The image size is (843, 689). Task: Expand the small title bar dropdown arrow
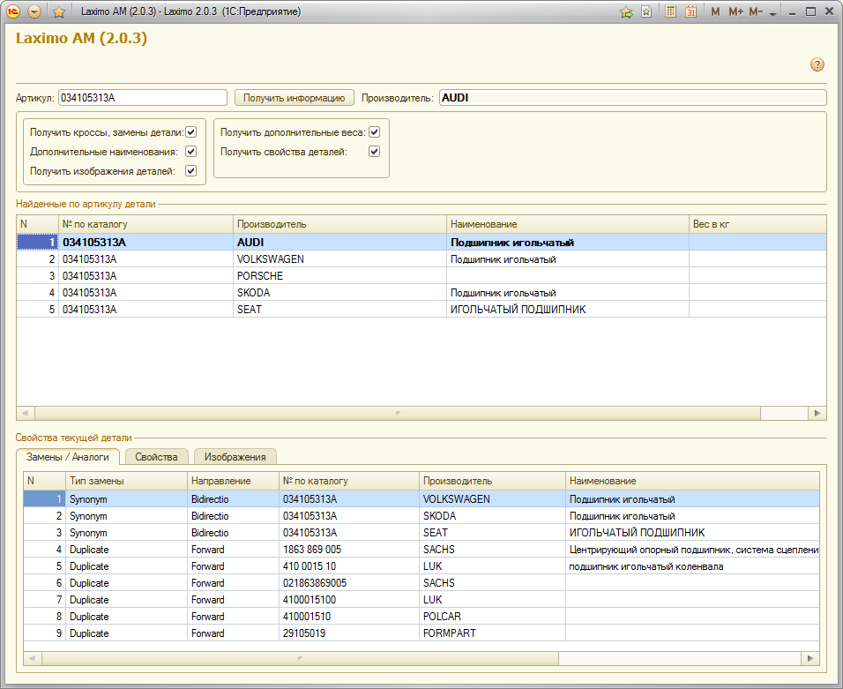pos(773,13)
